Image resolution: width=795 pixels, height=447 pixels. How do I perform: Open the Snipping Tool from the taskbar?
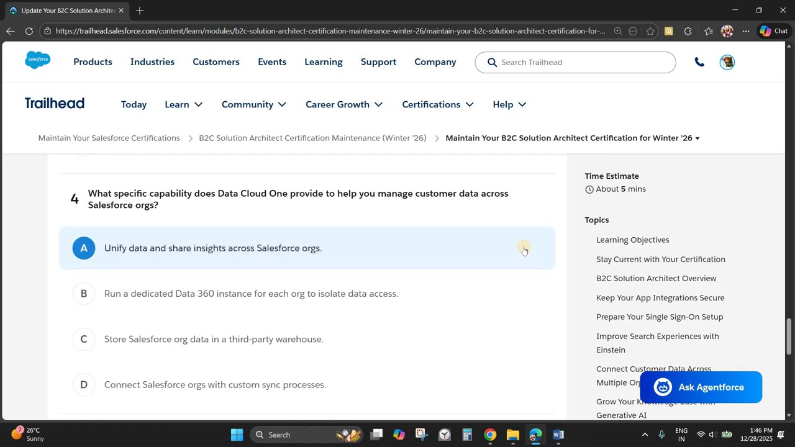pyautogui.click(x=422, y=435)
